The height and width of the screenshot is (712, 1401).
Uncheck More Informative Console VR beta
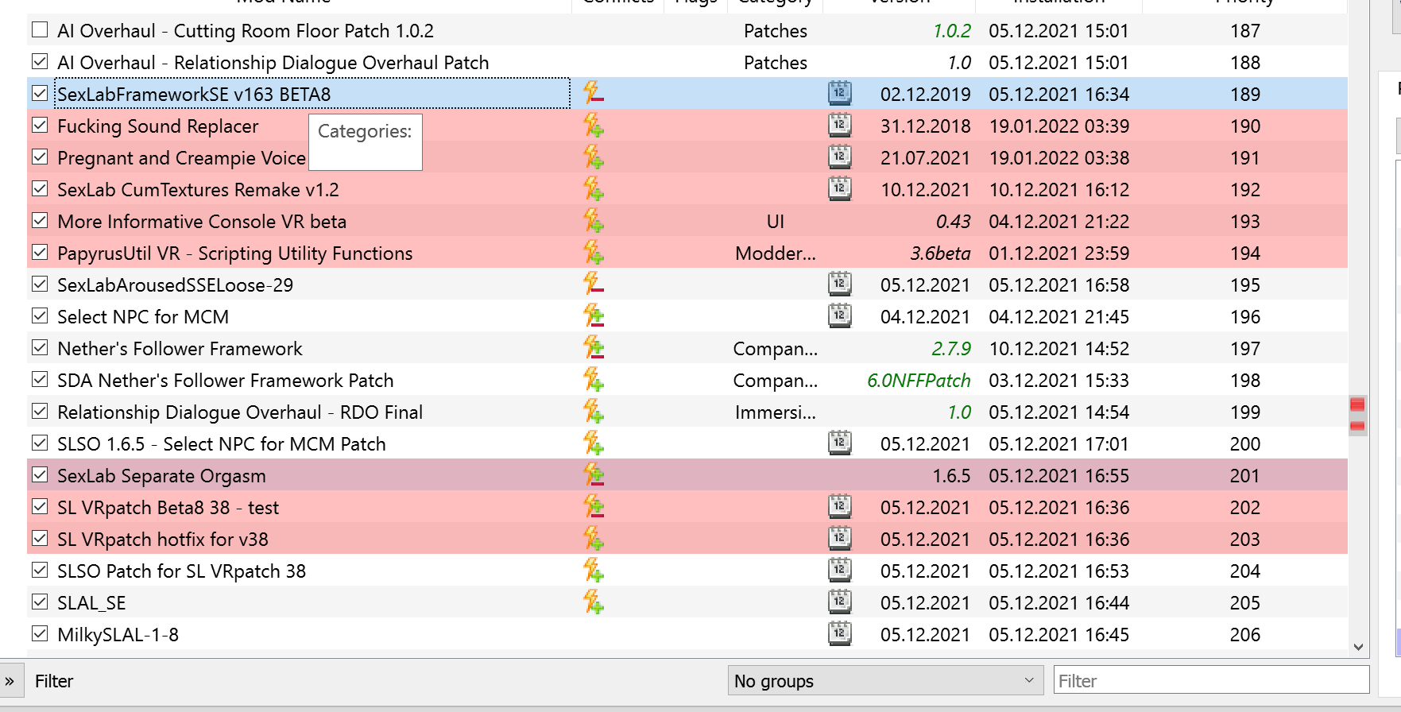[x=40, y=220]
